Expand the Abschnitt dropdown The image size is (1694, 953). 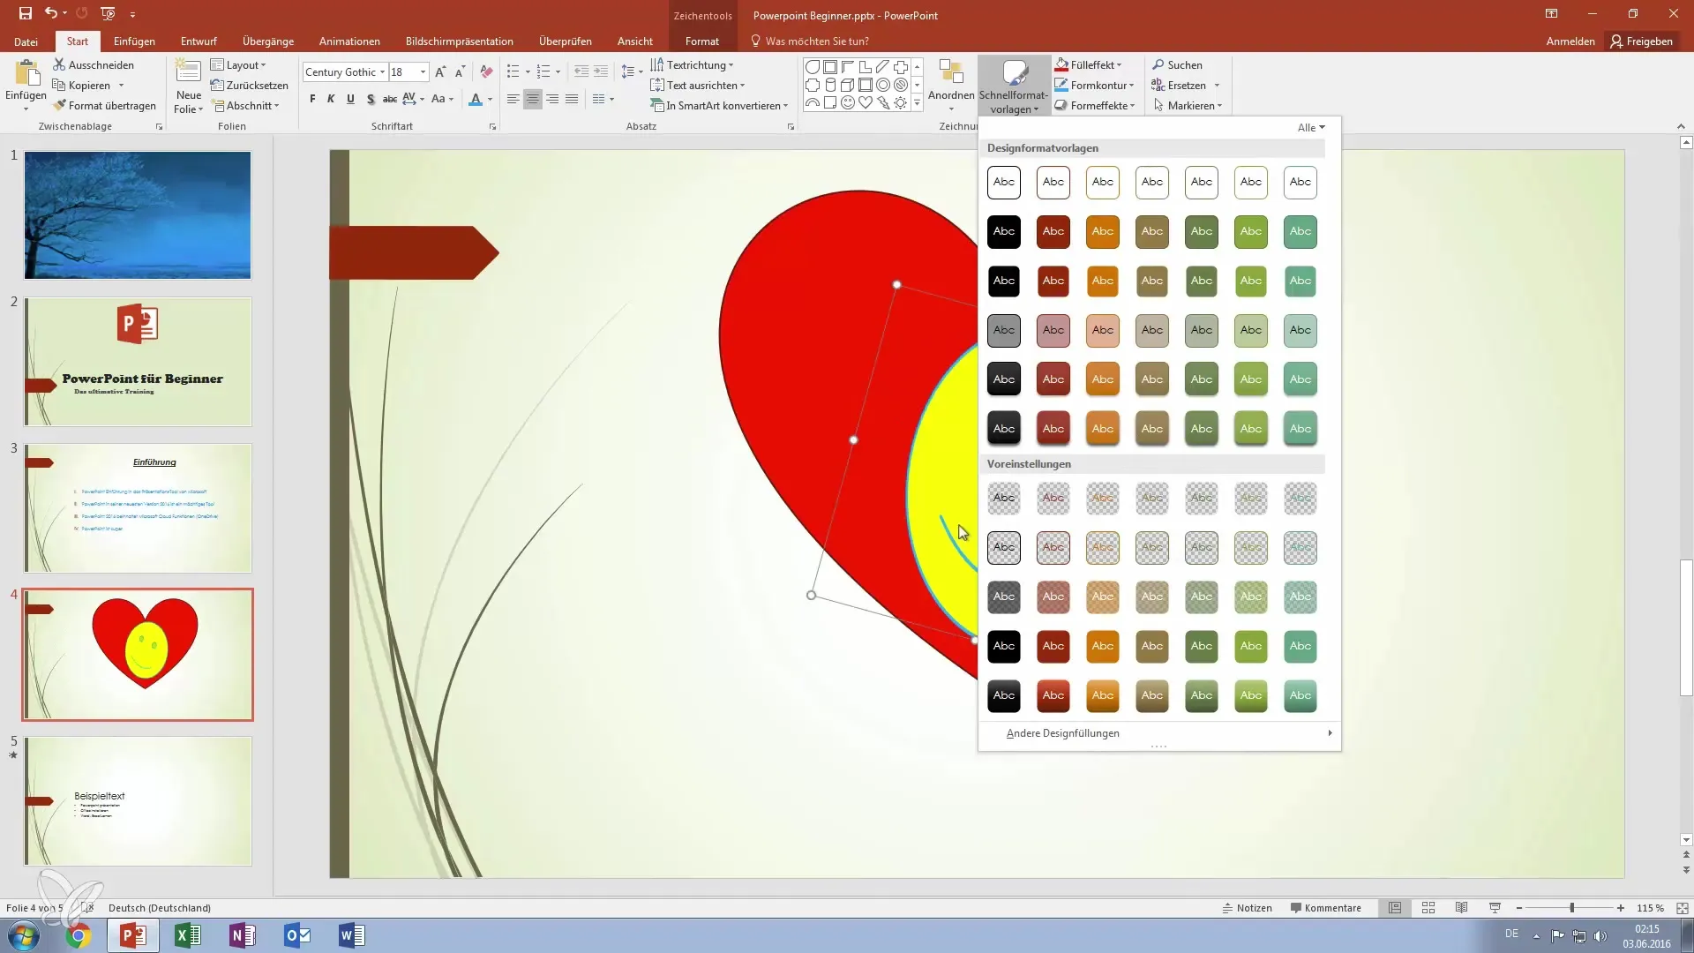pos(246,105)
